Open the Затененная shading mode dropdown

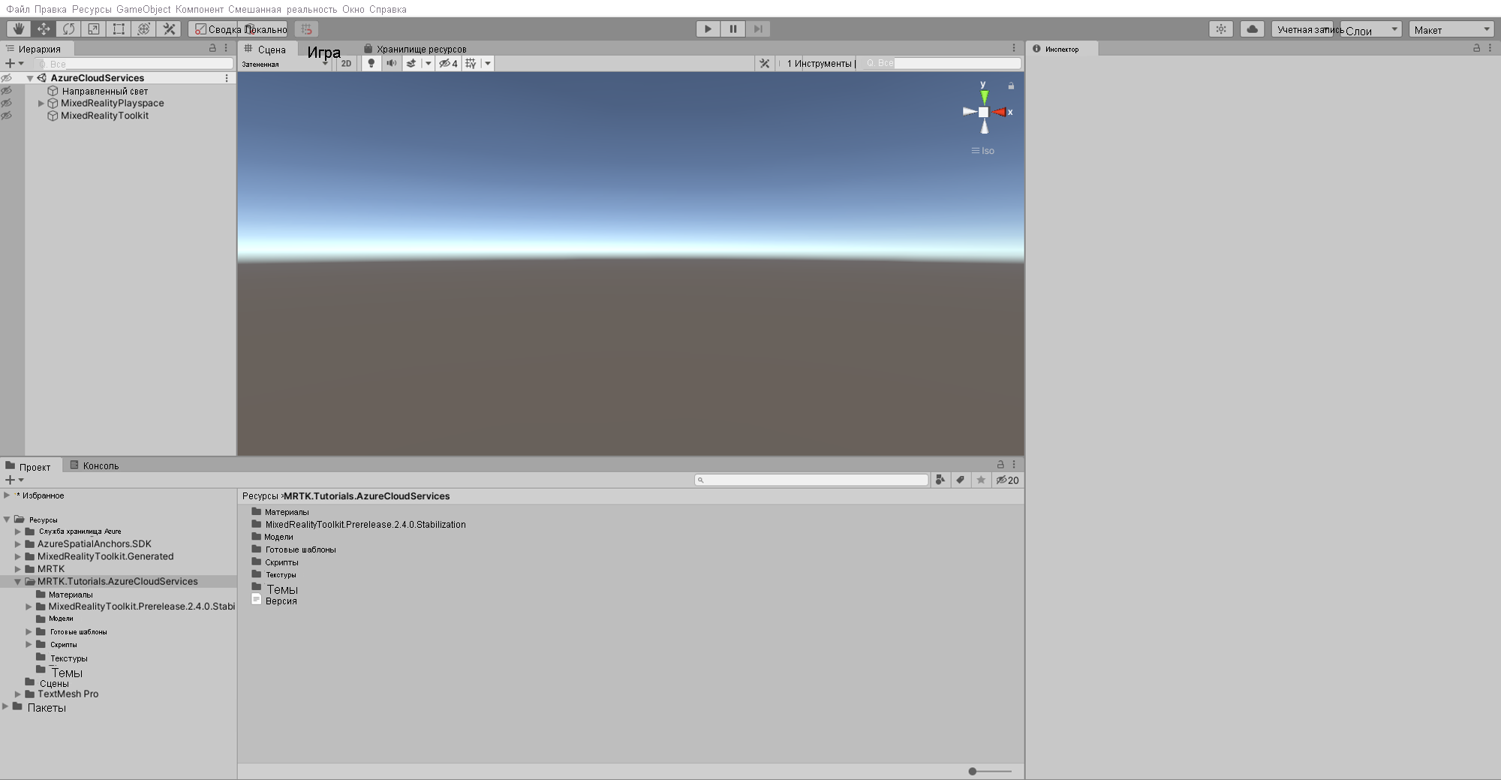click(x=285, y=64)
